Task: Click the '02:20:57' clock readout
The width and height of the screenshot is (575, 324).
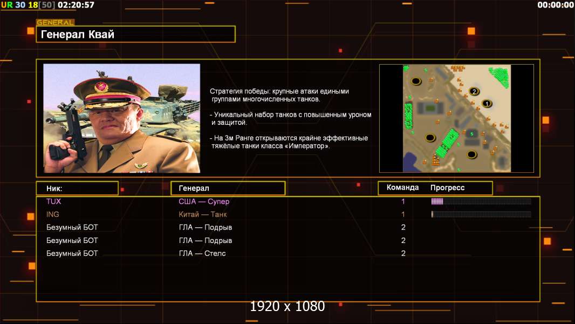Action: pos(76,5)
